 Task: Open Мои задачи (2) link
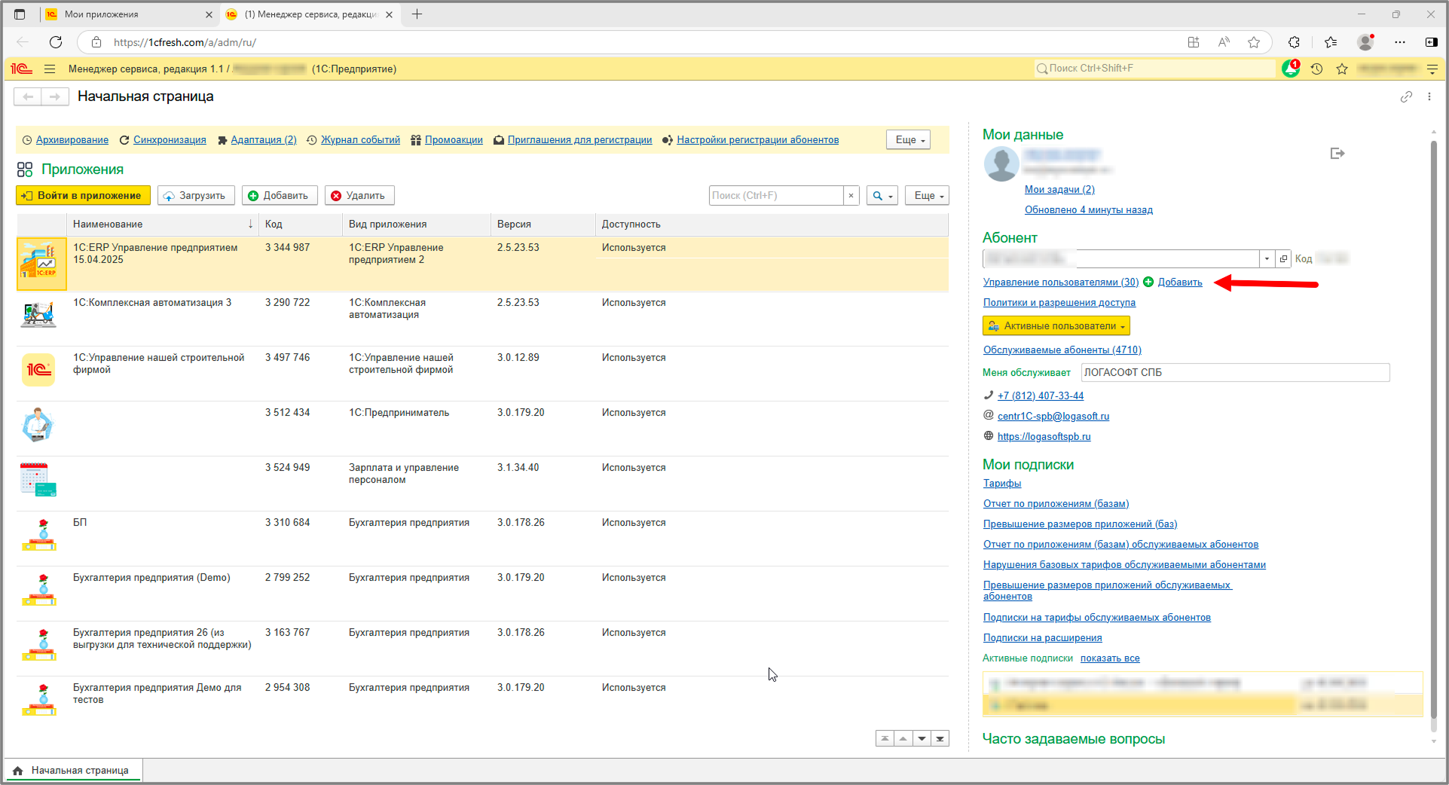click(1059, 190)
